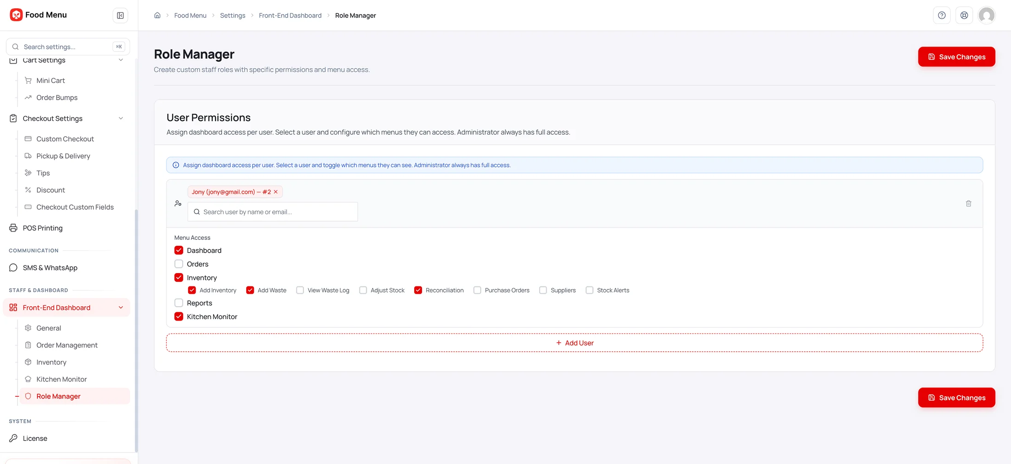Enable the Adjust Stock checkbox
This screenshot has width=1011, height=464.
click(x=363, y=290)
